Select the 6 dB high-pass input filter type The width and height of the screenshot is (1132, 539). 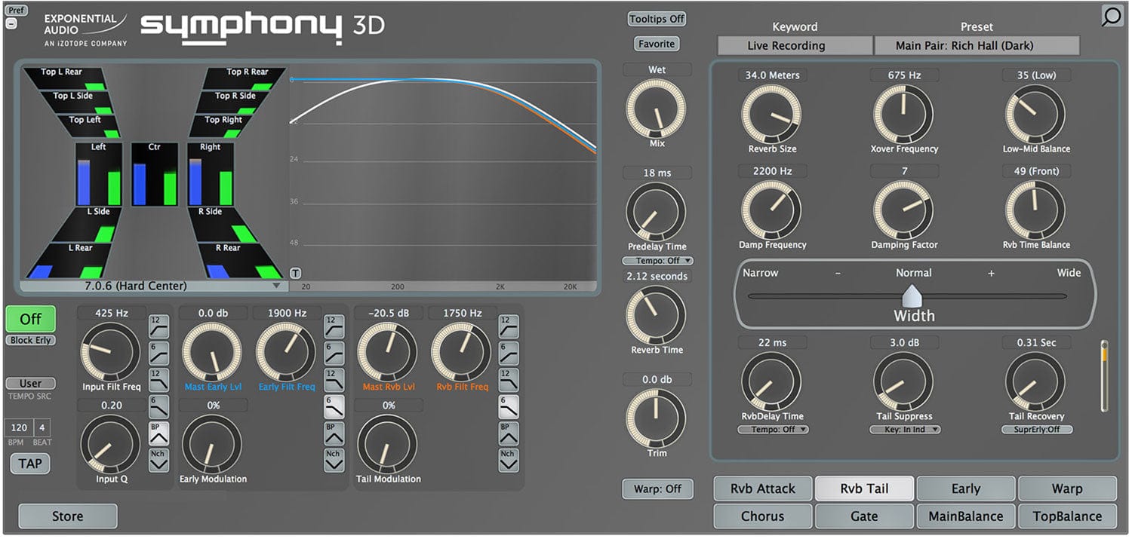click(158, 353)
